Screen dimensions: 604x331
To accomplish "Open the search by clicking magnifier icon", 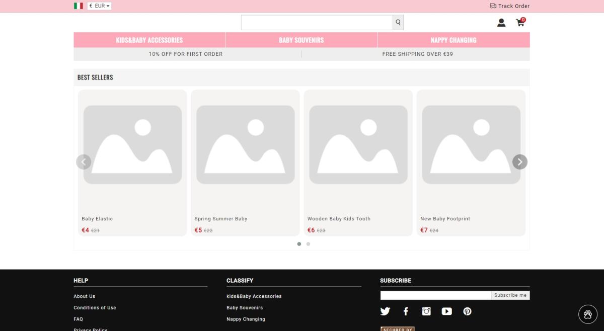I will point(398,22).
